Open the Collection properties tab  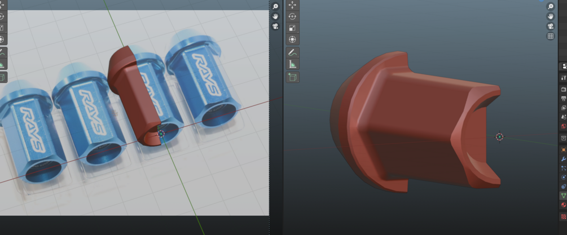[564, 138]
